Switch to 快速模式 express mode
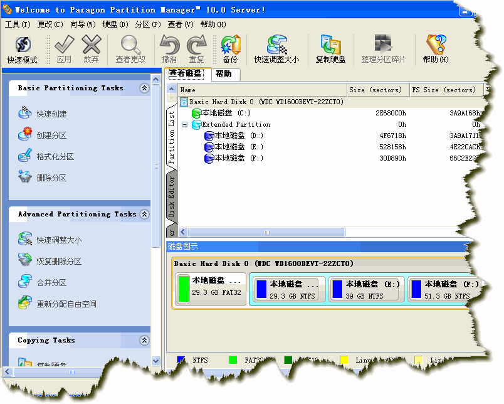Image resolution: width=504 pixels, height=404 pixels. click(22, 50)
